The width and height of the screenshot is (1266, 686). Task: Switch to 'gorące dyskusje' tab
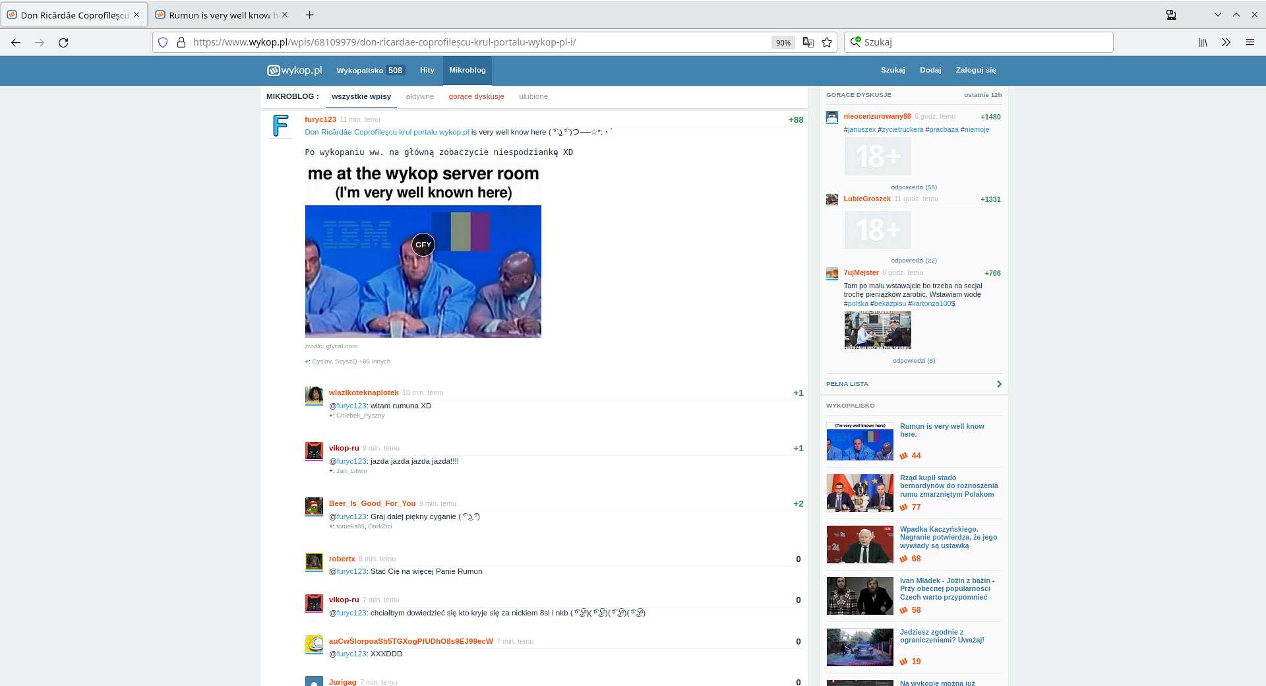point(476,96)
